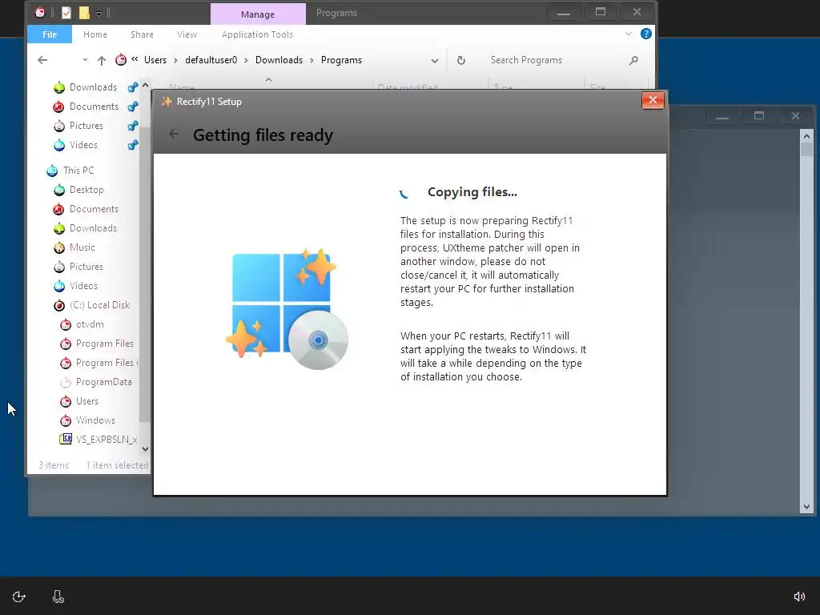Click the Downloads icon under This PC
Screen dimensions: 820x615
point(59,228)
